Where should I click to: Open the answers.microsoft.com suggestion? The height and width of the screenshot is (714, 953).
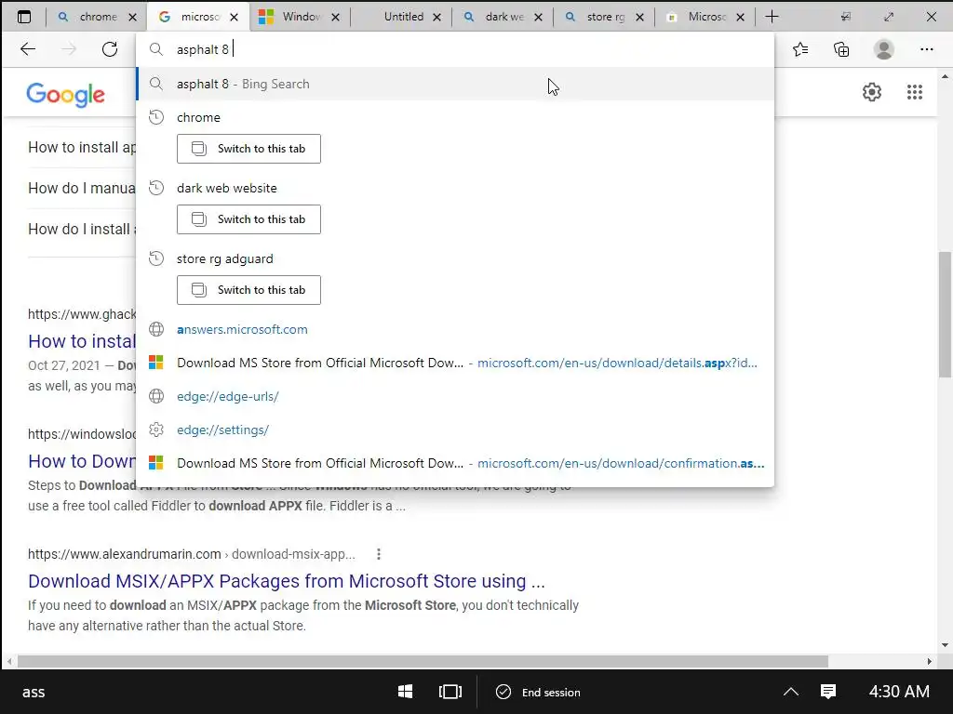[455, 329]
